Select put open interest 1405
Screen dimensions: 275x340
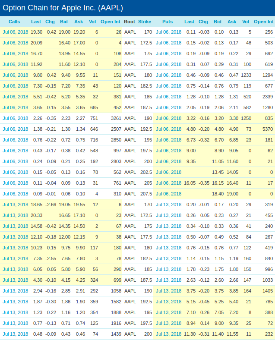(x=268, y=291)
